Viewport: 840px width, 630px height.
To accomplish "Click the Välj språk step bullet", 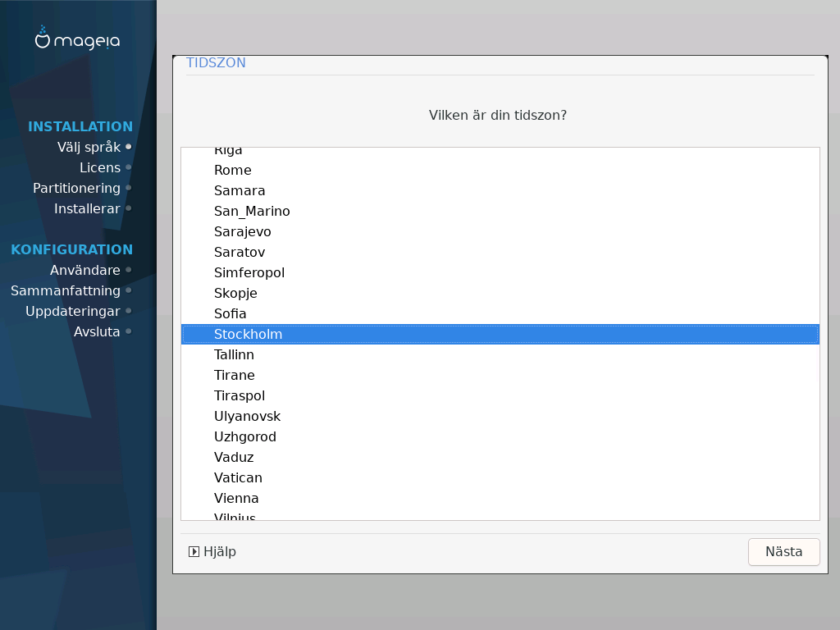I will point(129,147).
